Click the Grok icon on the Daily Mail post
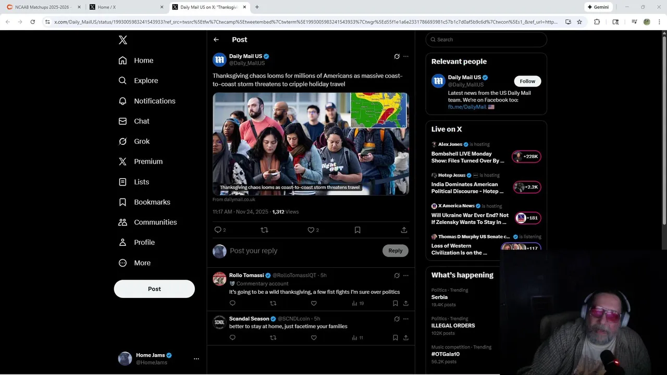Screen dimensions: 667x375 (397, 56)
